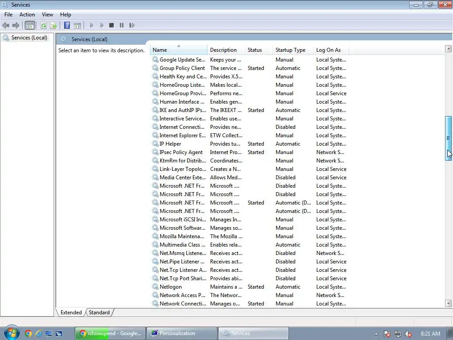This screenshot has width=453, height=340.
Task: Click the gear icon of IPsec Policy Agent
Action: point(155,152)
